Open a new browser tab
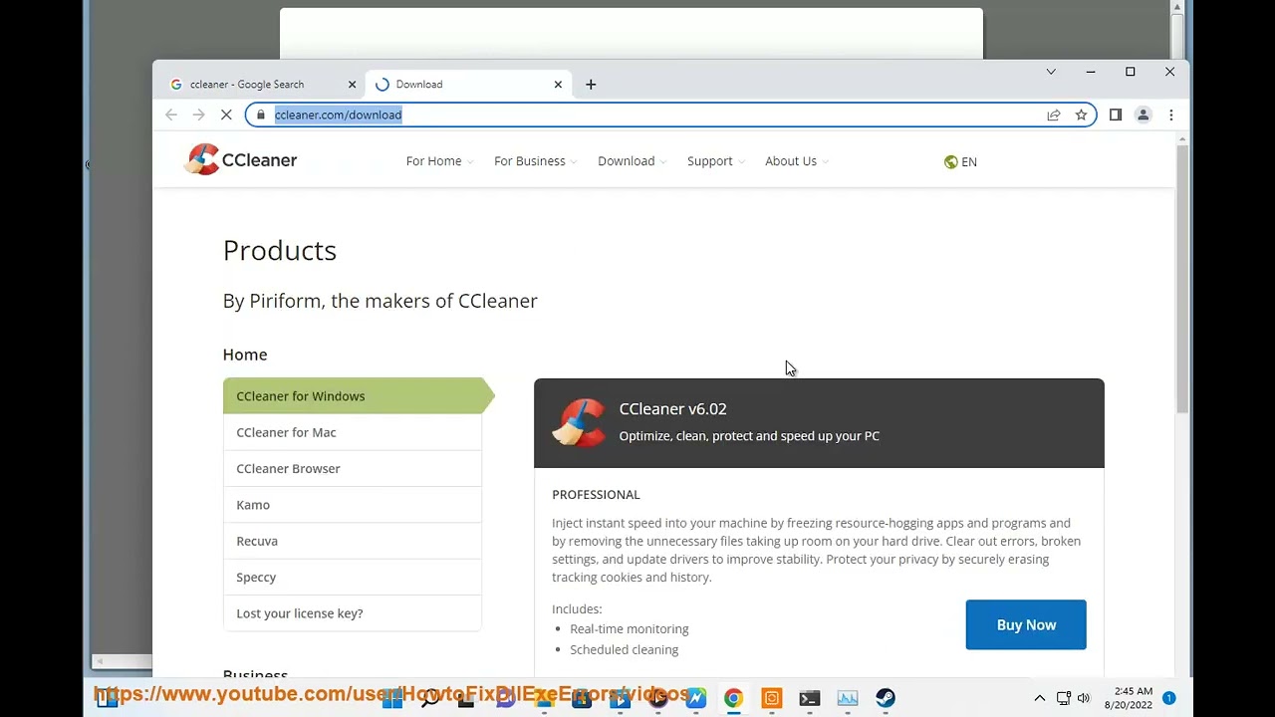 coord(591,85)
